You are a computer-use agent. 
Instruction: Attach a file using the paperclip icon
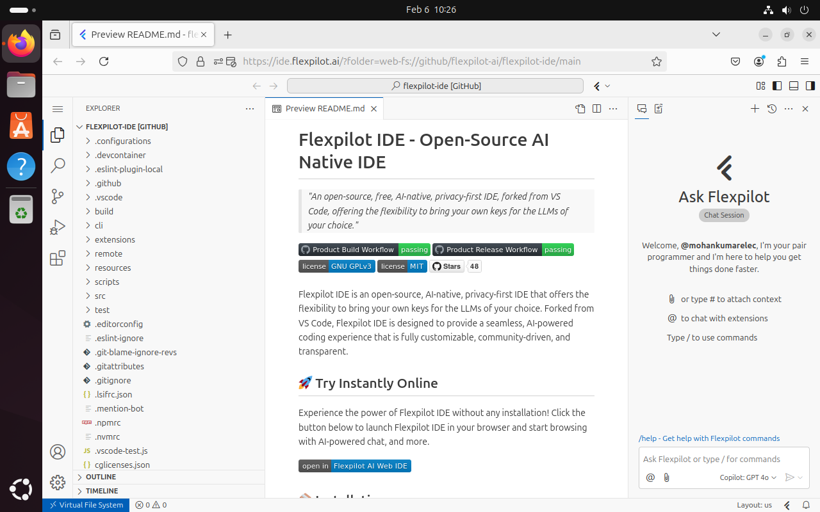[666, 477]
